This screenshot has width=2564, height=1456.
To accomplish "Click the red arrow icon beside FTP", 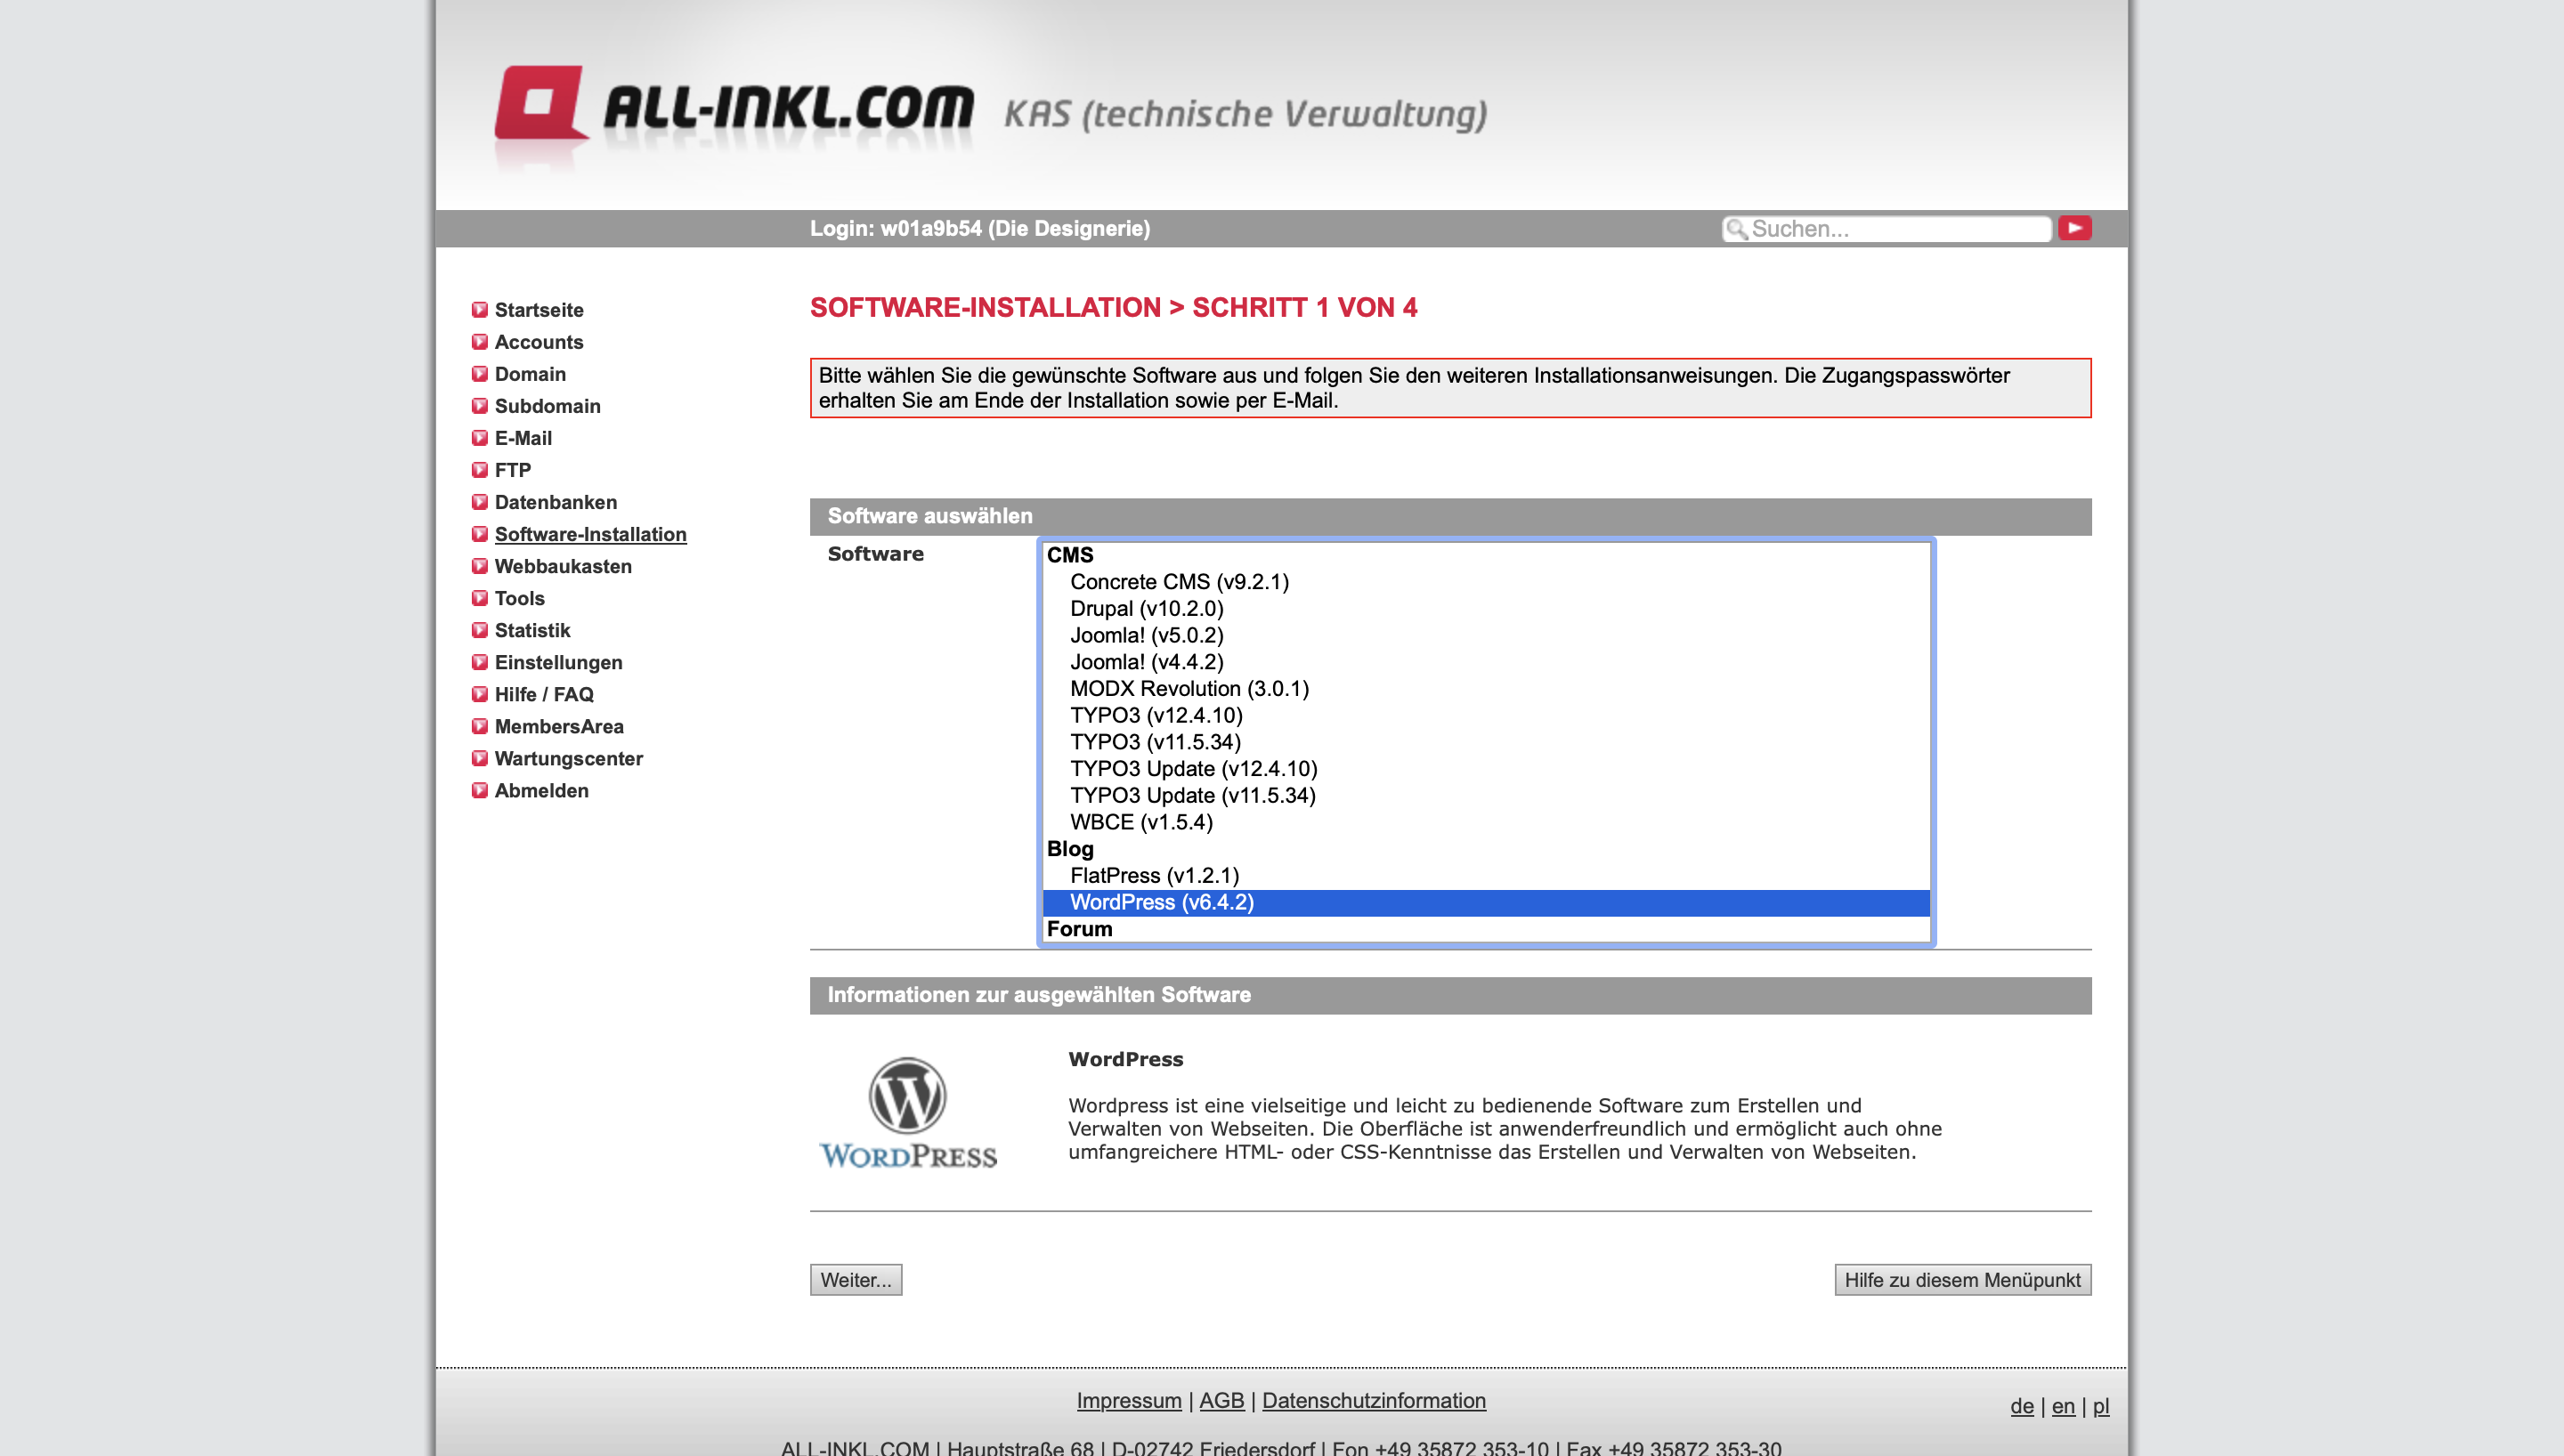I will [x=480, y=470].
